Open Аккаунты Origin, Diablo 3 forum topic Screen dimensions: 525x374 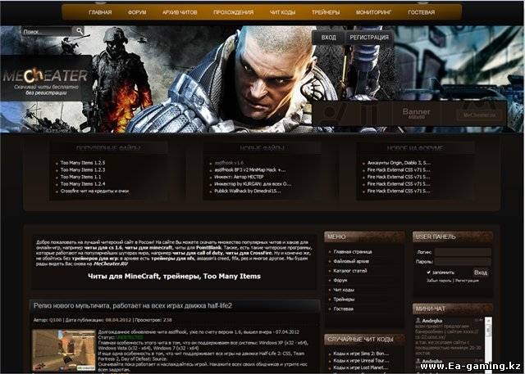399,163
